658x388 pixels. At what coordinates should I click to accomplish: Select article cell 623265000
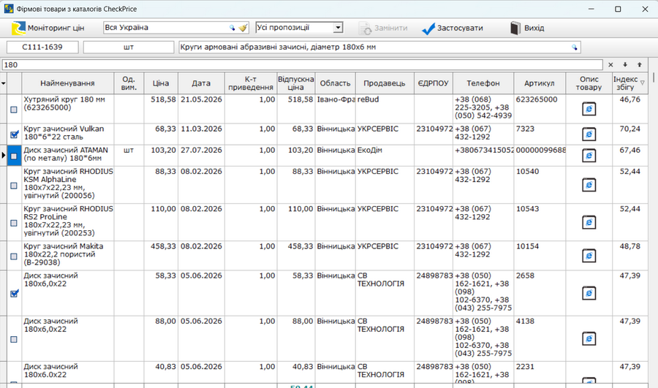coord(540,109)
